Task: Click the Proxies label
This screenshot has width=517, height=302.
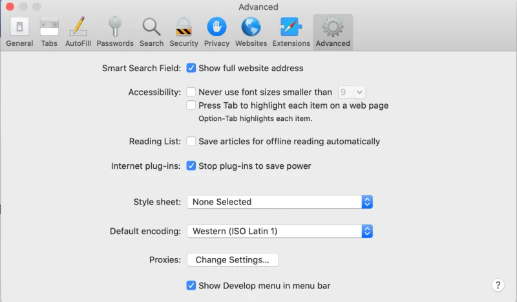Action: tap(165, 260)
